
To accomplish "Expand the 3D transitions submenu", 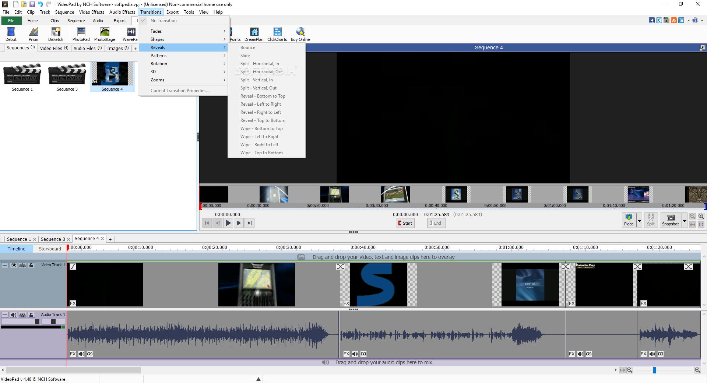I will tap(183, 72).
